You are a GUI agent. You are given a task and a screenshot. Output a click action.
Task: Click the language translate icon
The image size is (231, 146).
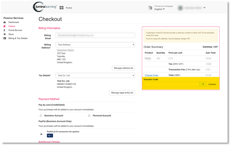click(150, 8)
